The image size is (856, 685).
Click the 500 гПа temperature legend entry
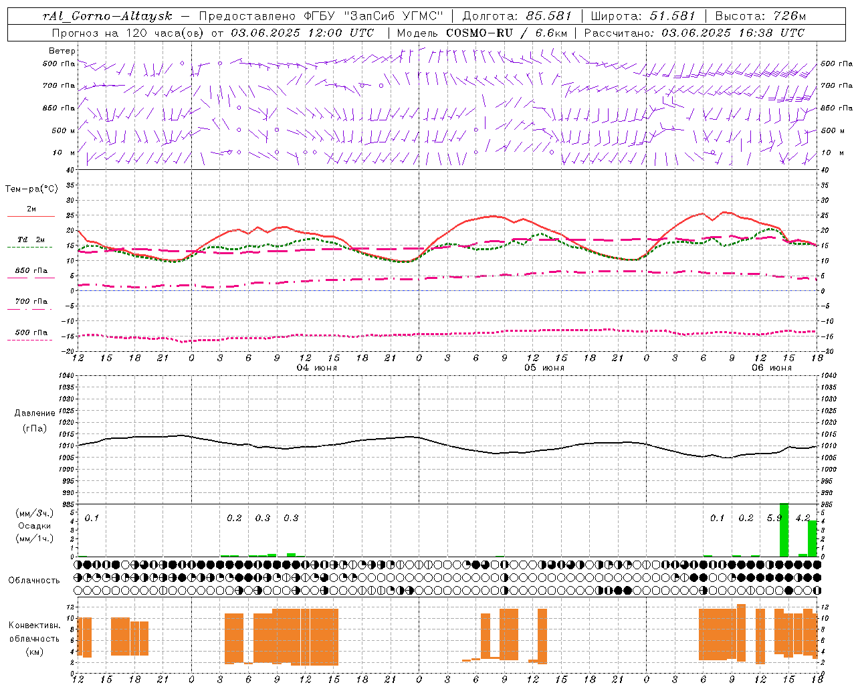point(31,334)
